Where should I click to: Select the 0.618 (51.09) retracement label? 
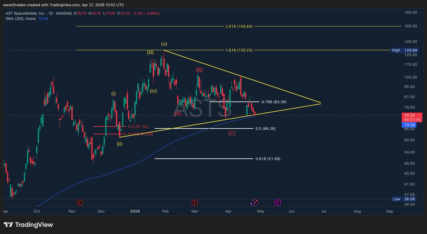tap(268, 159)
